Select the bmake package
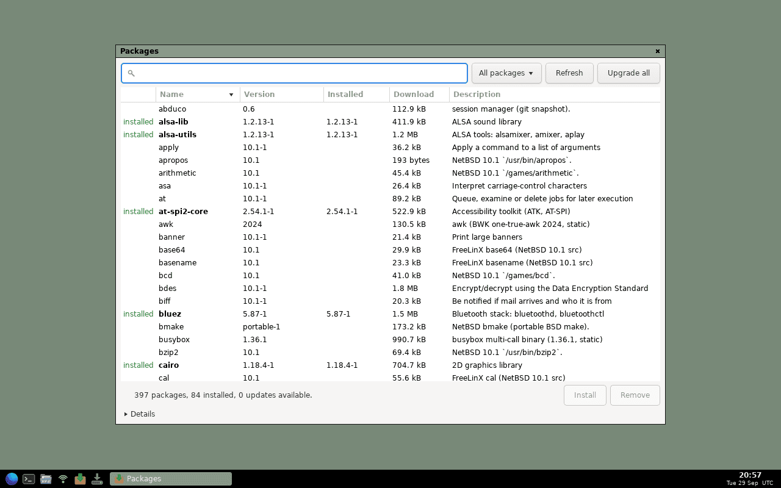Viewport: 781px width, 488px height. coord(390,327)
